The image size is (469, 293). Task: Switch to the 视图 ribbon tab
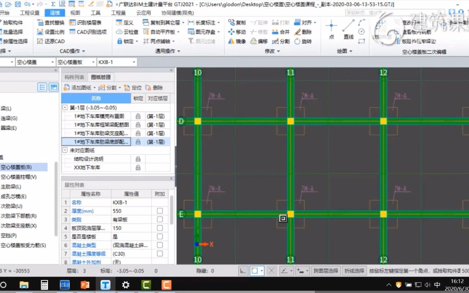pyautogui.click(x=75, y=13)
